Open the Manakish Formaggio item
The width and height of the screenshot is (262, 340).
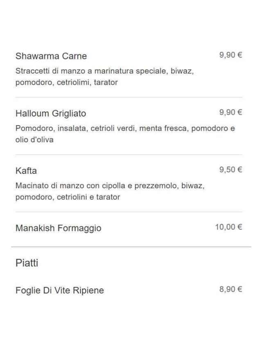pyautogui.click(x=58, y=228)
